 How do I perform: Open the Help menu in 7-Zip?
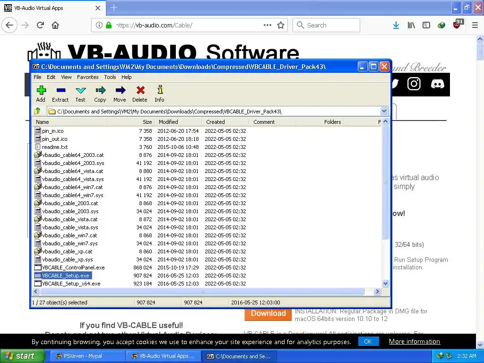click(x=126, y=77)
